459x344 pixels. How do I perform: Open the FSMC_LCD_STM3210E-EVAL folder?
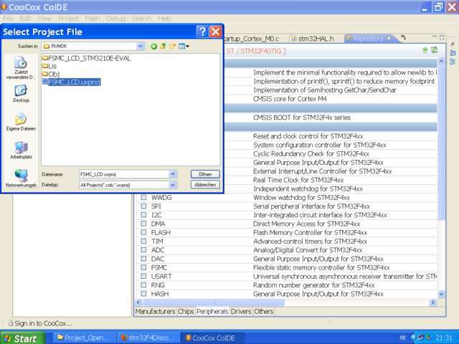point(86,58)
